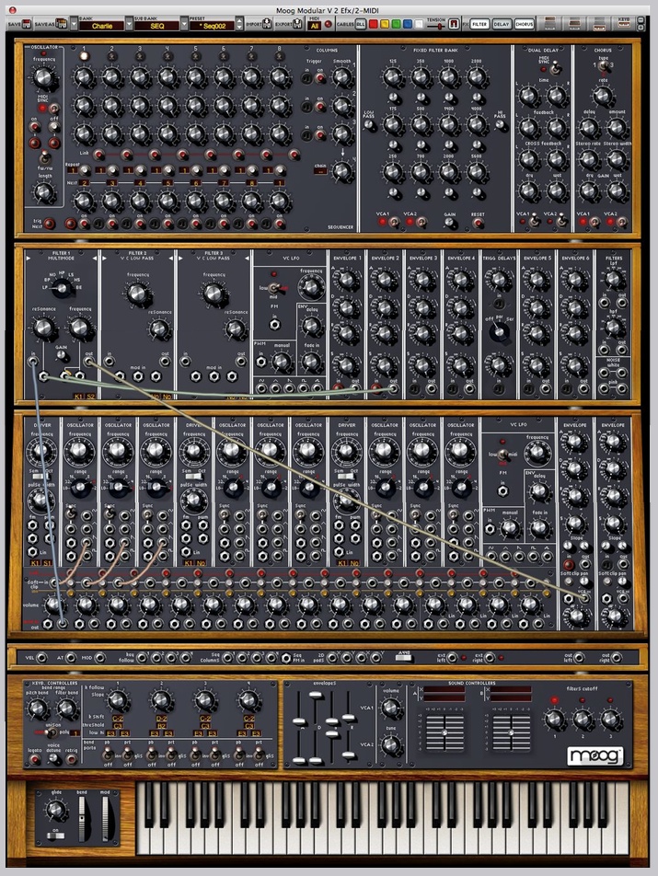Click the sequencer chain selector display
Image resolution: width=658 pixels, height=876 pixels.
coord(320,173)
